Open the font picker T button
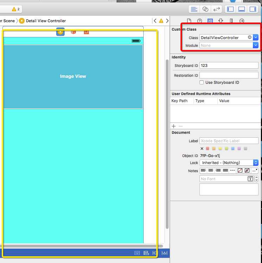The image size is (262, 263). pyautogui.click(x=250, y=179)
